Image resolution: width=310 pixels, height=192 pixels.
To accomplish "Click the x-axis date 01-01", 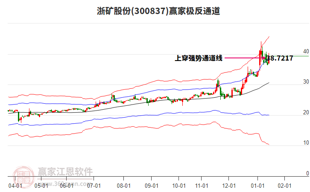I will coord(257,186).
